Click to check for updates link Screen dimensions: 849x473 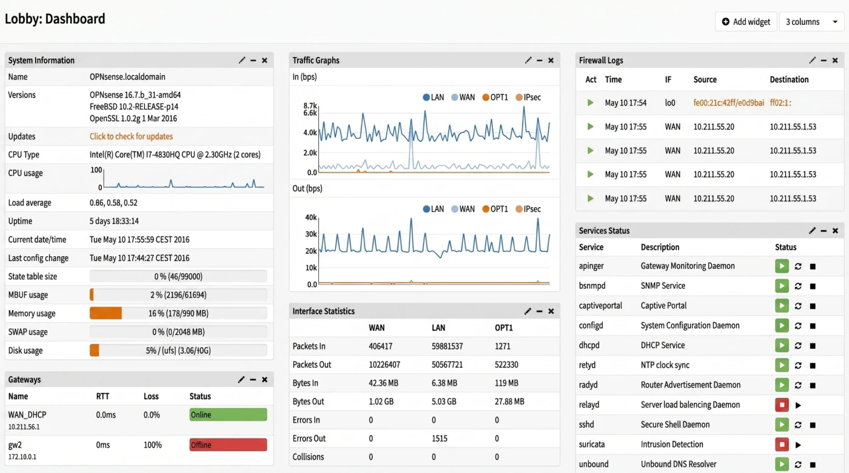coord(131,136)
